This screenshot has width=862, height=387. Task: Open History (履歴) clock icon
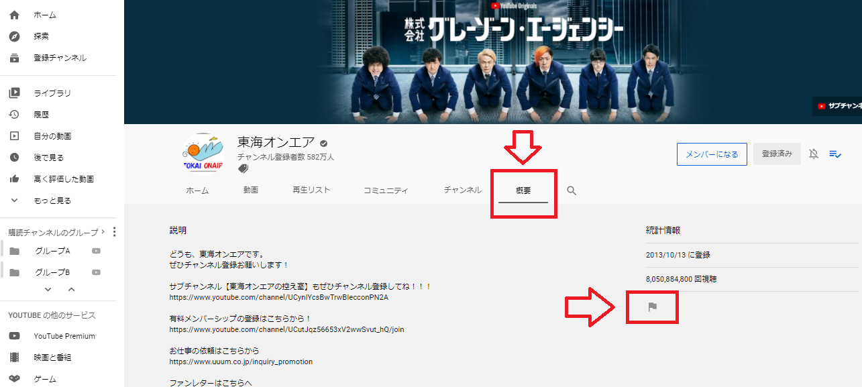tap(15, 115)
